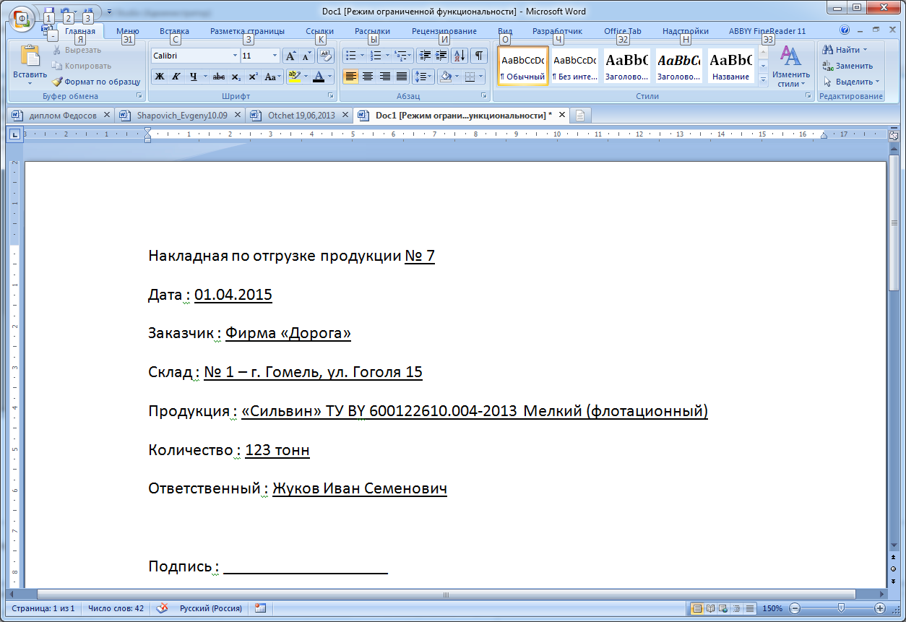Image resolution: width=906 pixels, height=622 pixels.
Task: Click Change Styles (Изменить стили)
Action: coord(791,66)
